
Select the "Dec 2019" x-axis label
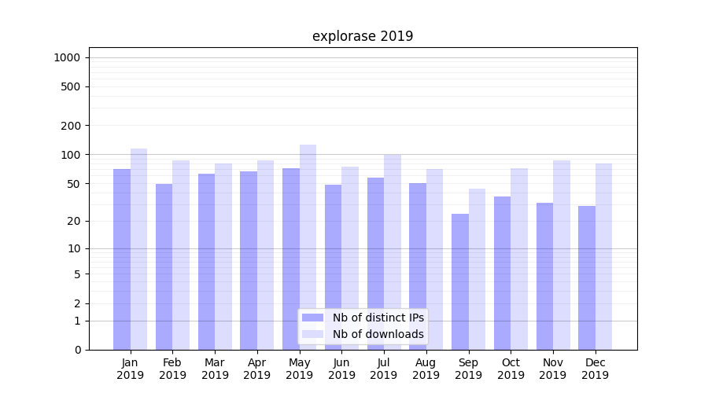click(x=595, y=369)
